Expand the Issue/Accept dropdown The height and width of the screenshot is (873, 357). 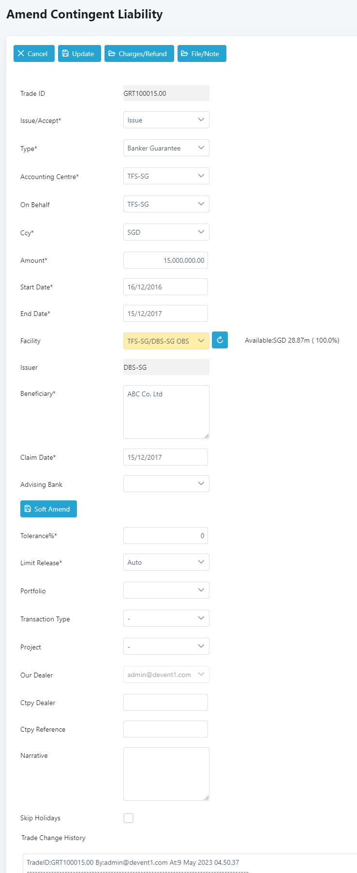166,120
